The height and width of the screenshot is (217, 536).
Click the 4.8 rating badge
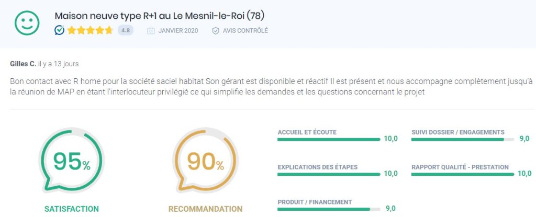pos(126,30)
